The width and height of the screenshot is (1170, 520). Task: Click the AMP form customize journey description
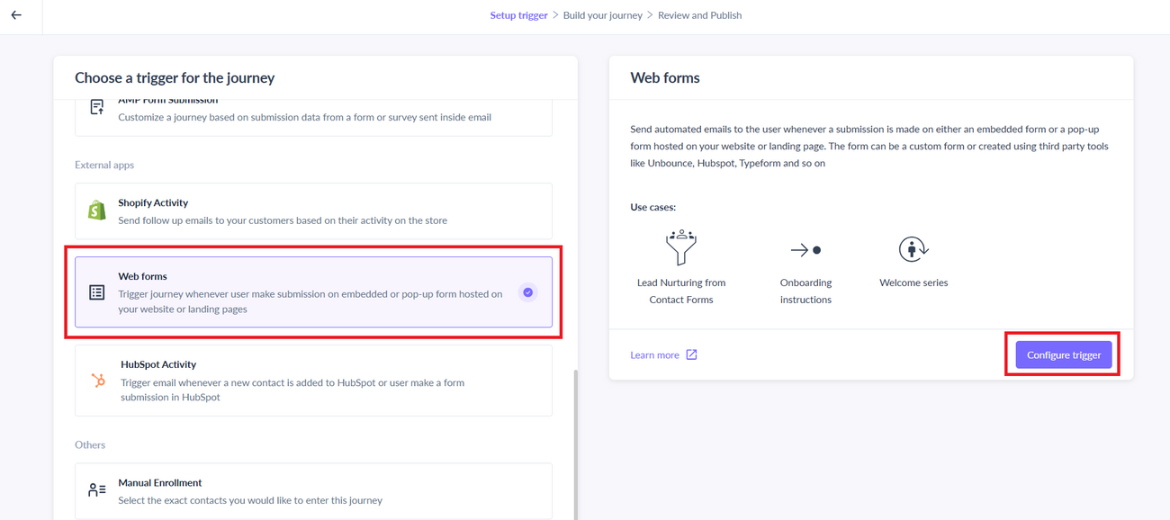304,117
